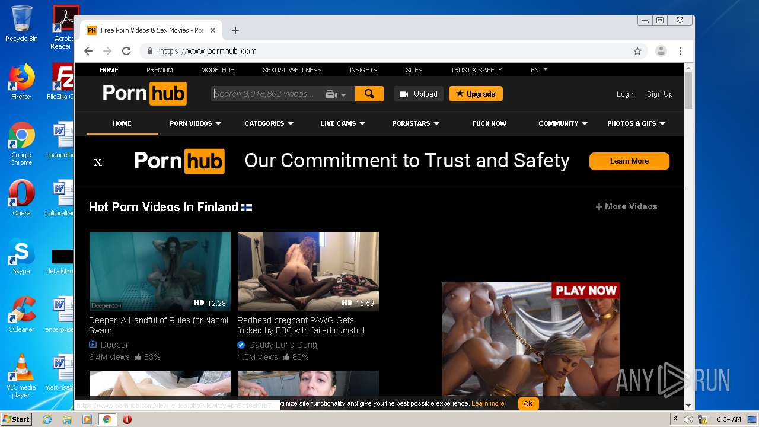Image resolution: width=759 pixels, height=427 pixels.
Task: Open Recycle Bin on the desktop
Action: [21, 24]
